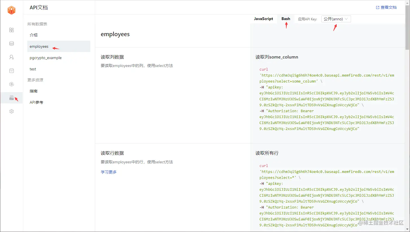
Task: Select pgcrypto_example table entry
Action: (x=45, y=58)
